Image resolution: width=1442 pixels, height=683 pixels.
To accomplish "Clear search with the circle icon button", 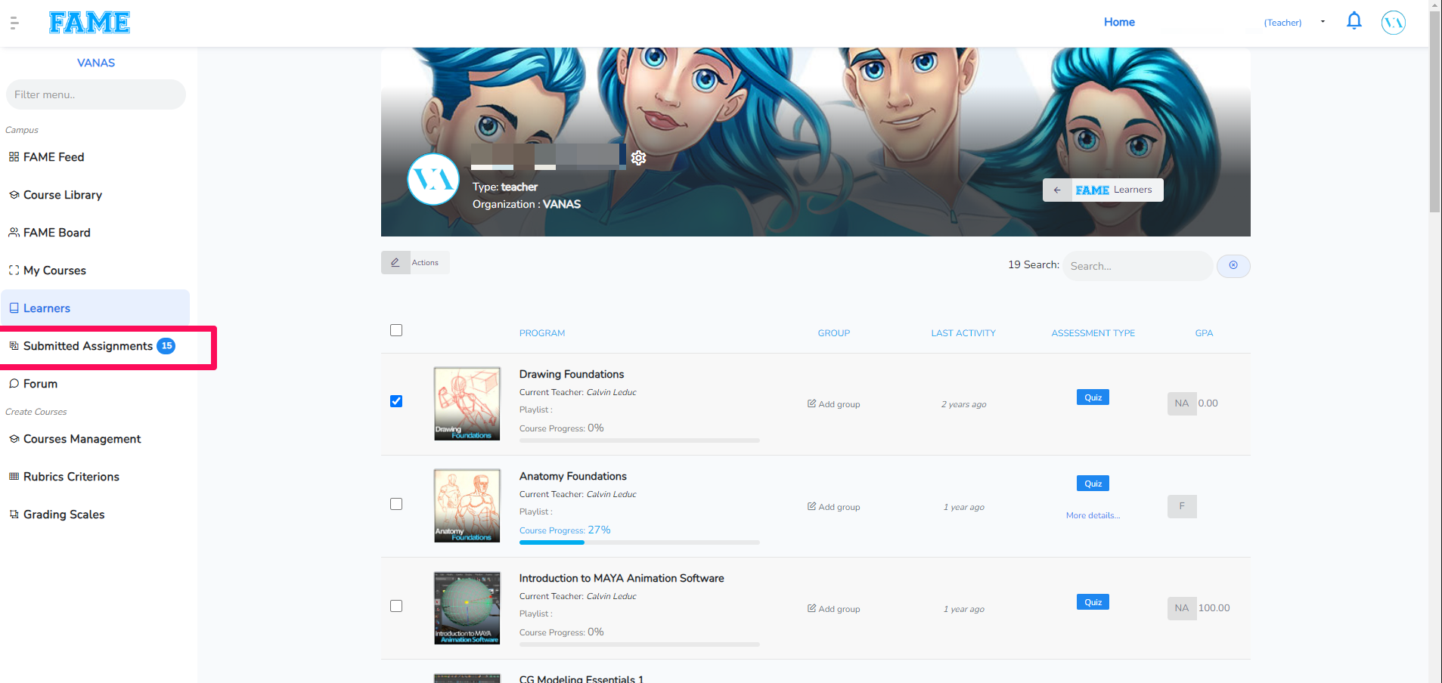I will coord(1233,265).
